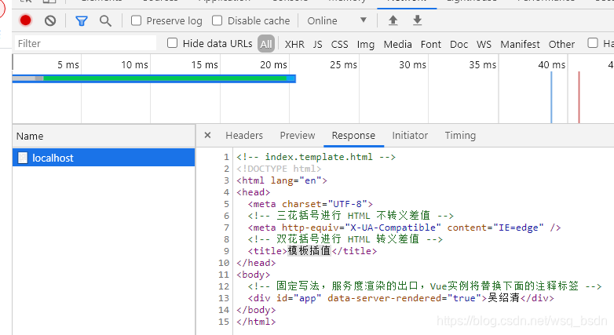This screenshot has height=335, width=614.
Task: Click the meta charset UTF-8 line
Action: pos(310,204)
